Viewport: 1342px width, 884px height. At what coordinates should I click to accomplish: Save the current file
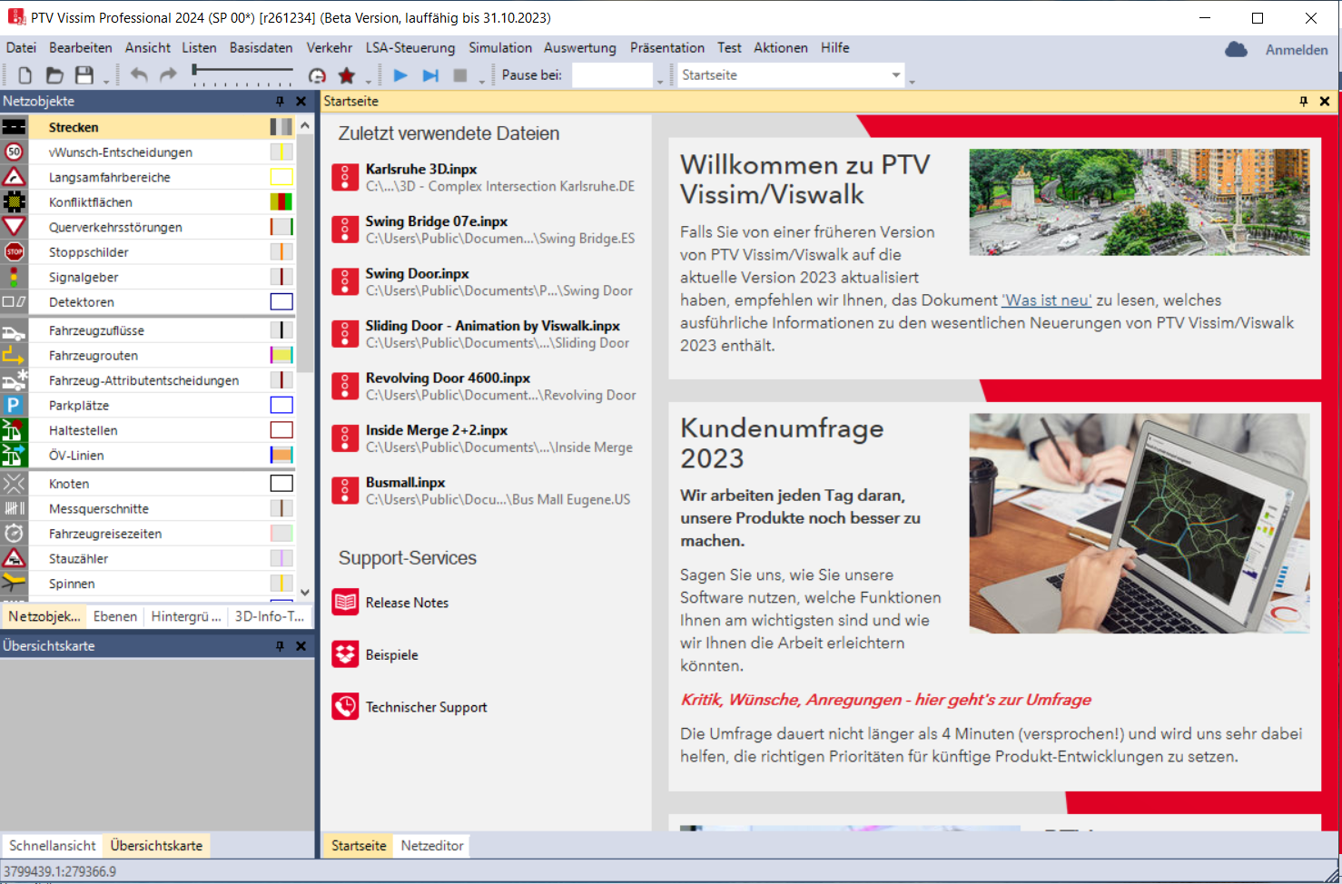[x=84, y=75]
